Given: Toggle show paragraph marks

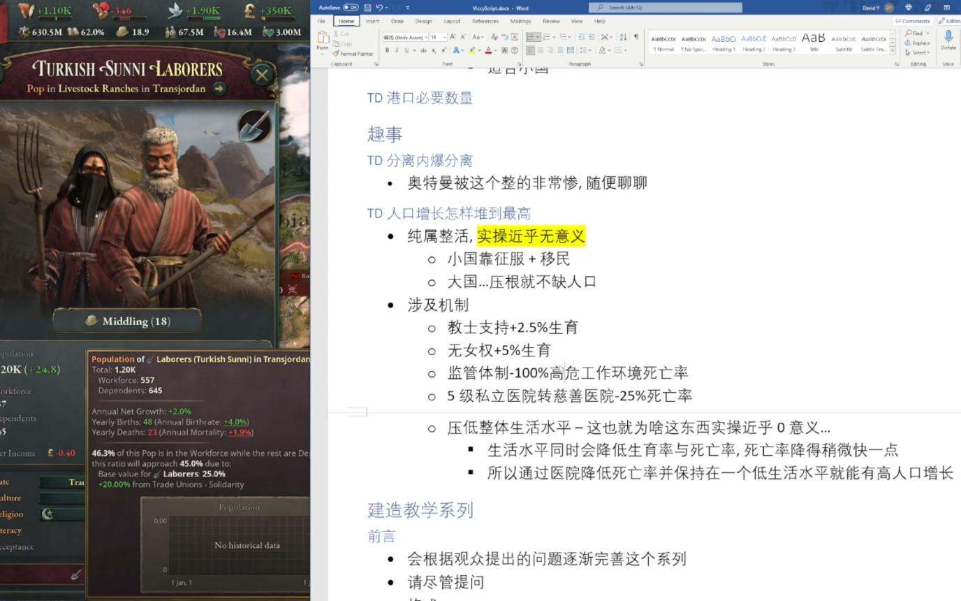Looking at the screenshot, I should tap(636, 37).
